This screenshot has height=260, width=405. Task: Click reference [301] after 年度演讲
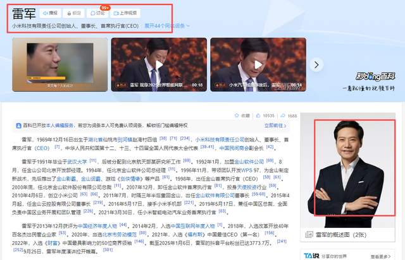click(x=108, y=250)
